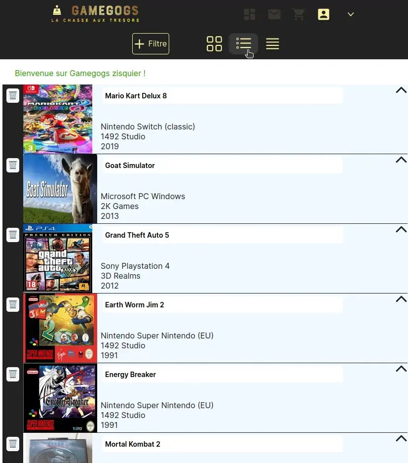Remove Grand Theft Auto 5 via trash icon
The width and height of the screenshot is (408, 463).
point(13,235)
